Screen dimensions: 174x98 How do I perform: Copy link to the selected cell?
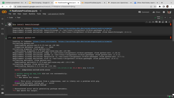[x=153, y=22]
